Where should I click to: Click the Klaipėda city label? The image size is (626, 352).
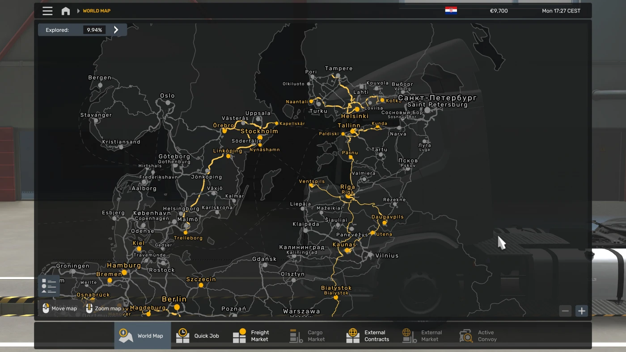306,224
